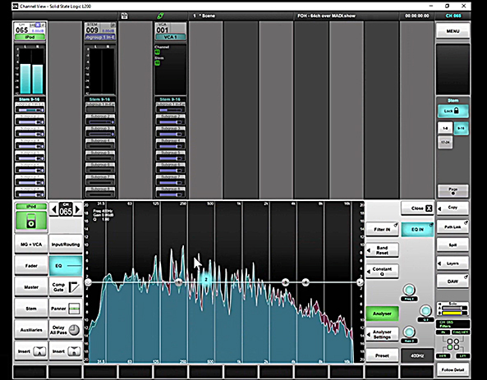Click the Freq rotary knob

click(409, 290)
